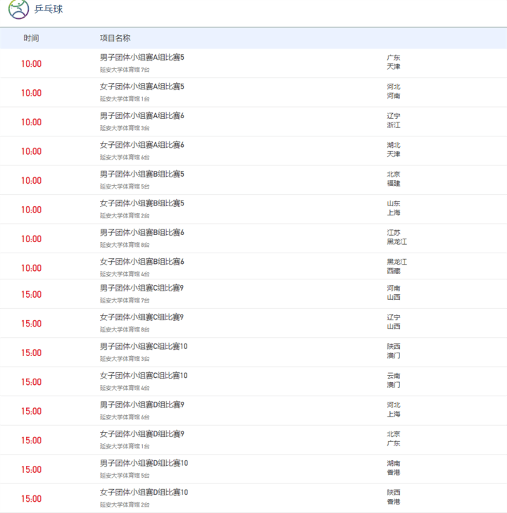
Task: Click 10:00 time of 男子A组比赛5 row
Action: coord(32,64)
